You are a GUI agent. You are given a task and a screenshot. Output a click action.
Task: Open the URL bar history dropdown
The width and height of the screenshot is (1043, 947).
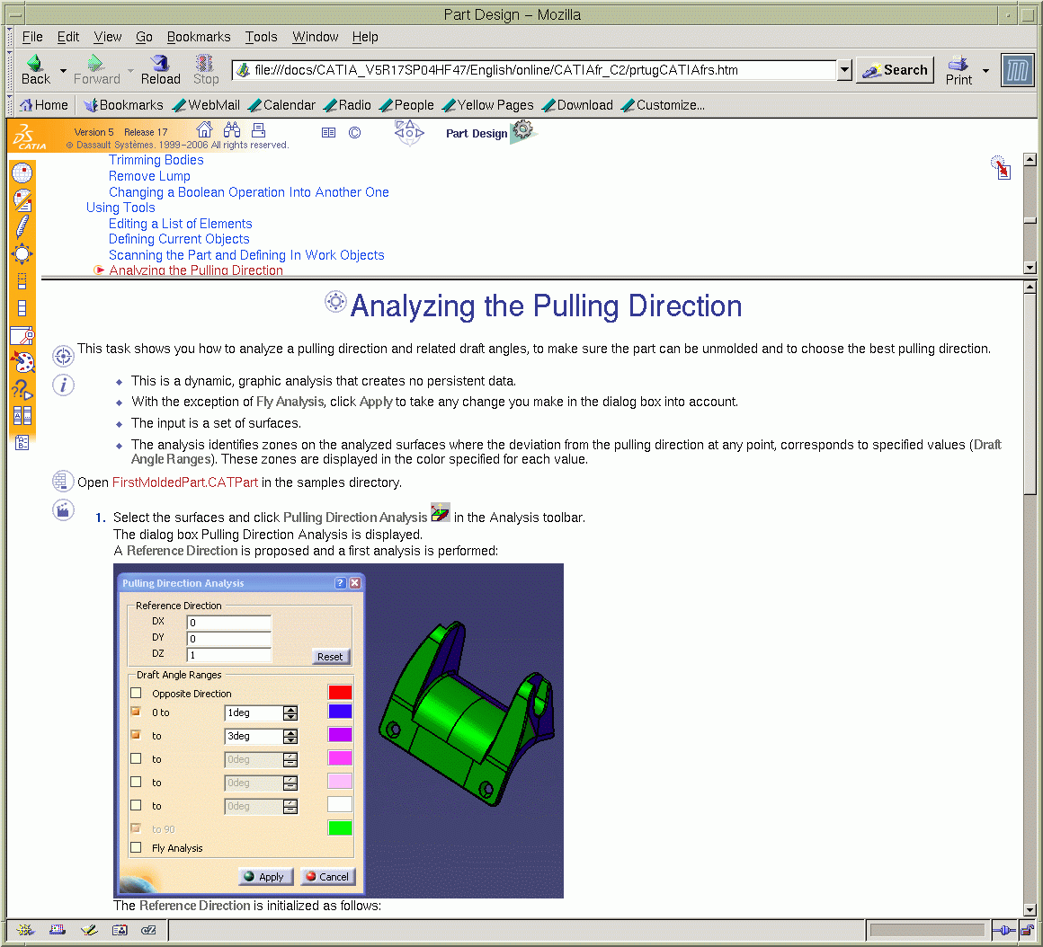[844, 70]
